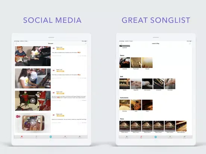Open the avatar beside the phone-frame post
This screenshot has height=154, width=206.
point(54,115)
